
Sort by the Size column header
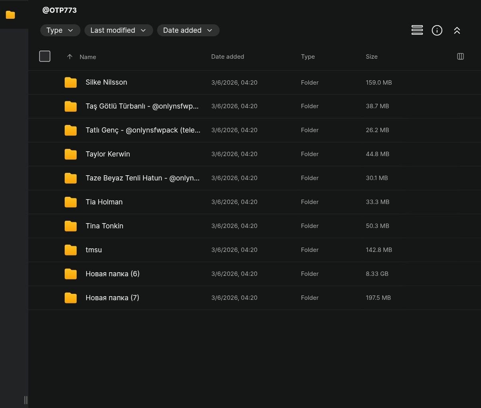click(x=371, y=57)
